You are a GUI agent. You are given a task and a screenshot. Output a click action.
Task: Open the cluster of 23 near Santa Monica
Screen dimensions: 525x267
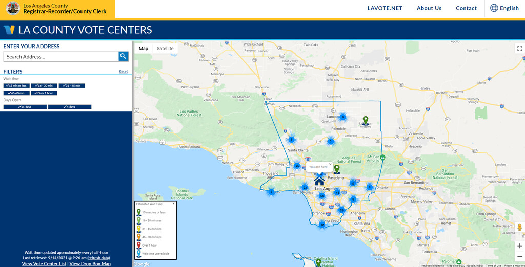pos(305,187)
